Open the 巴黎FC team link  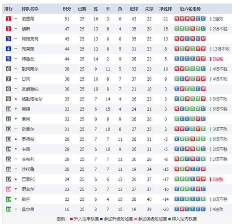pos(28,179)
